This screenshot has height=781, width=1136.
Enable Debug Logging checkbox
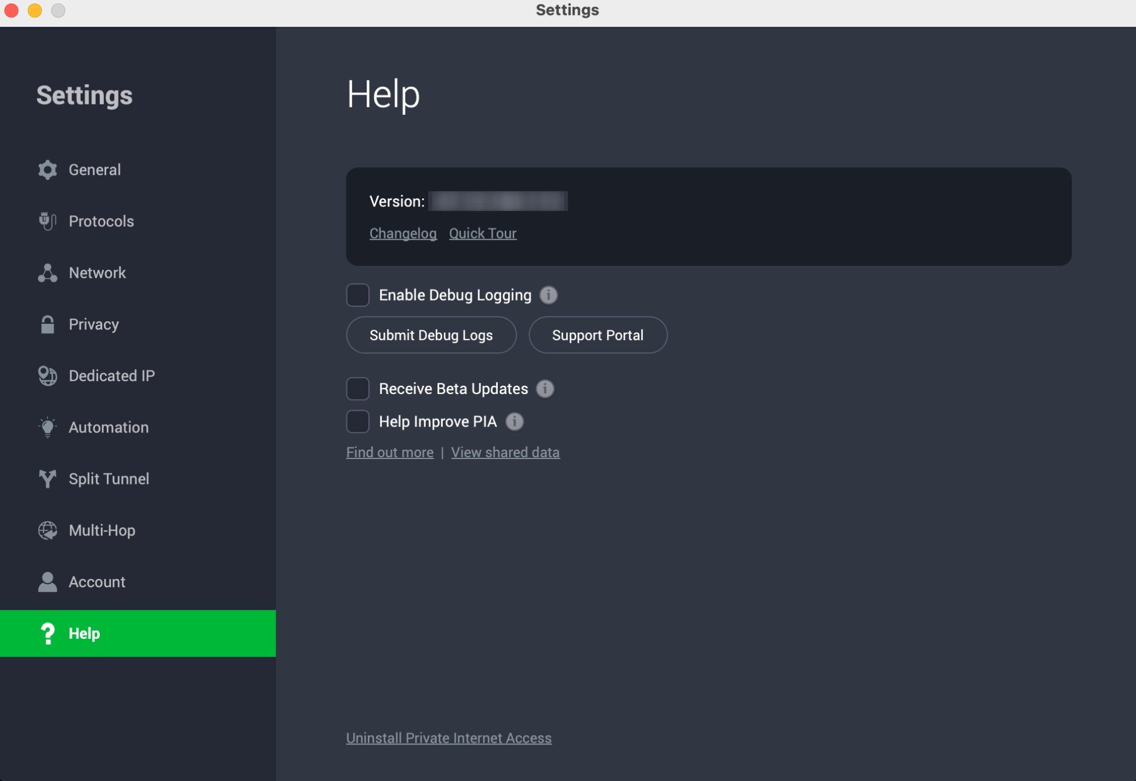pos(358,295)
